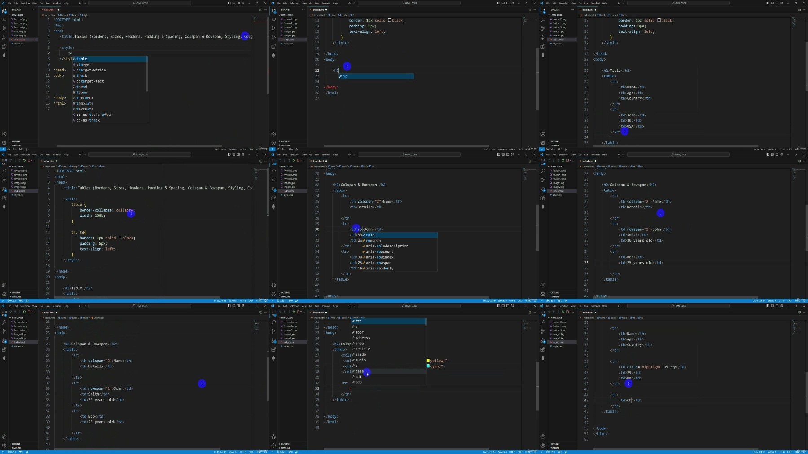Choose "rowspan" from the attribute suggestion list
This screenshot has width=808, height=454.
click(x=373, y=241)
